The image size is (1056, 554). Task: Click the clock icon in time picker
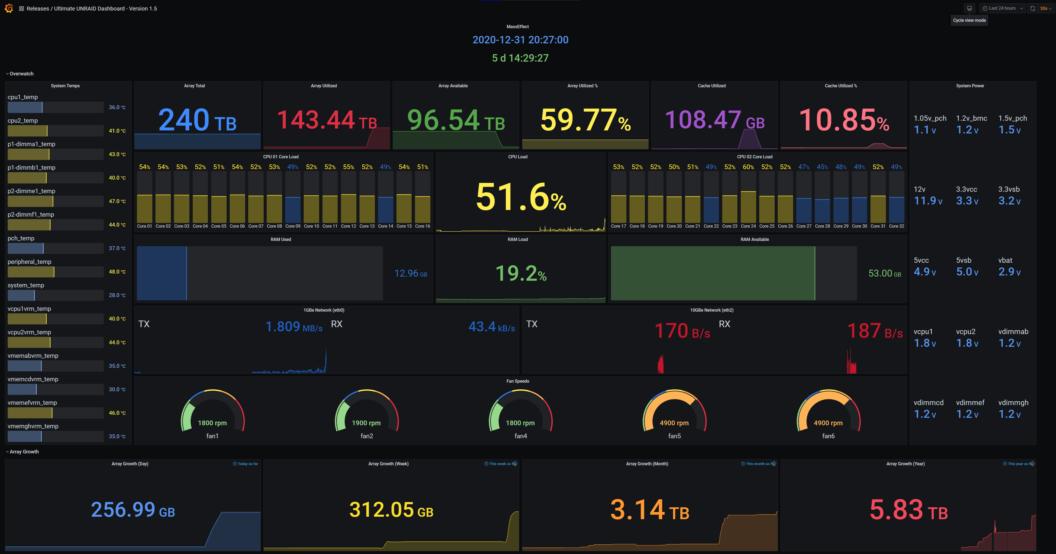(x=985, y=8)
